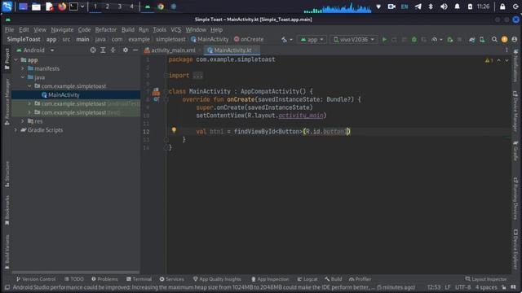Open the File menu
Viewport: 522px width, 293px height.
pyautogui.click(x=9, y=30)
